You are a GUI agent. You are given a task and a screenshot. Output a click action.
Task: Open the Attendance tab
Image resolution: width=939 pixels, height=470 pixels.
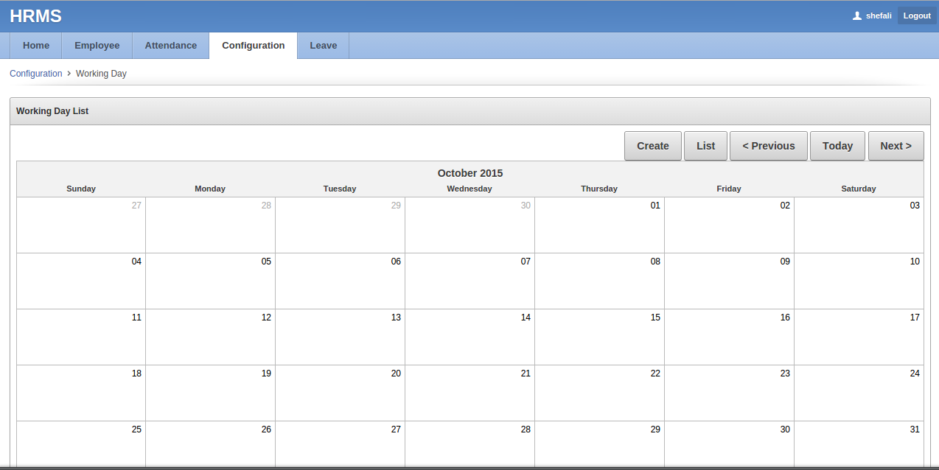170,46
